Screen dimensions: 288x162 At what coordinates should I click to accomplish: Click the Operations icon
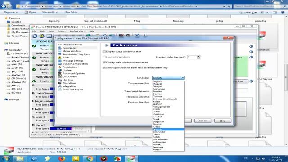click(60, 83)
